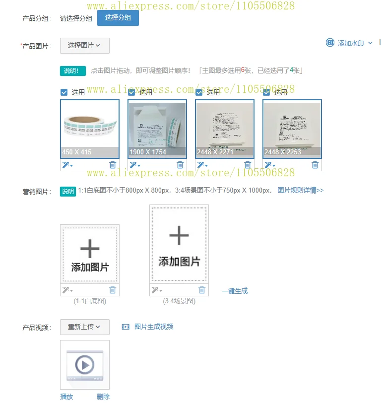This screenshot has width=382, height=407.
Task: Open the 选择图片 dropdown
Action: pos(85,46)
